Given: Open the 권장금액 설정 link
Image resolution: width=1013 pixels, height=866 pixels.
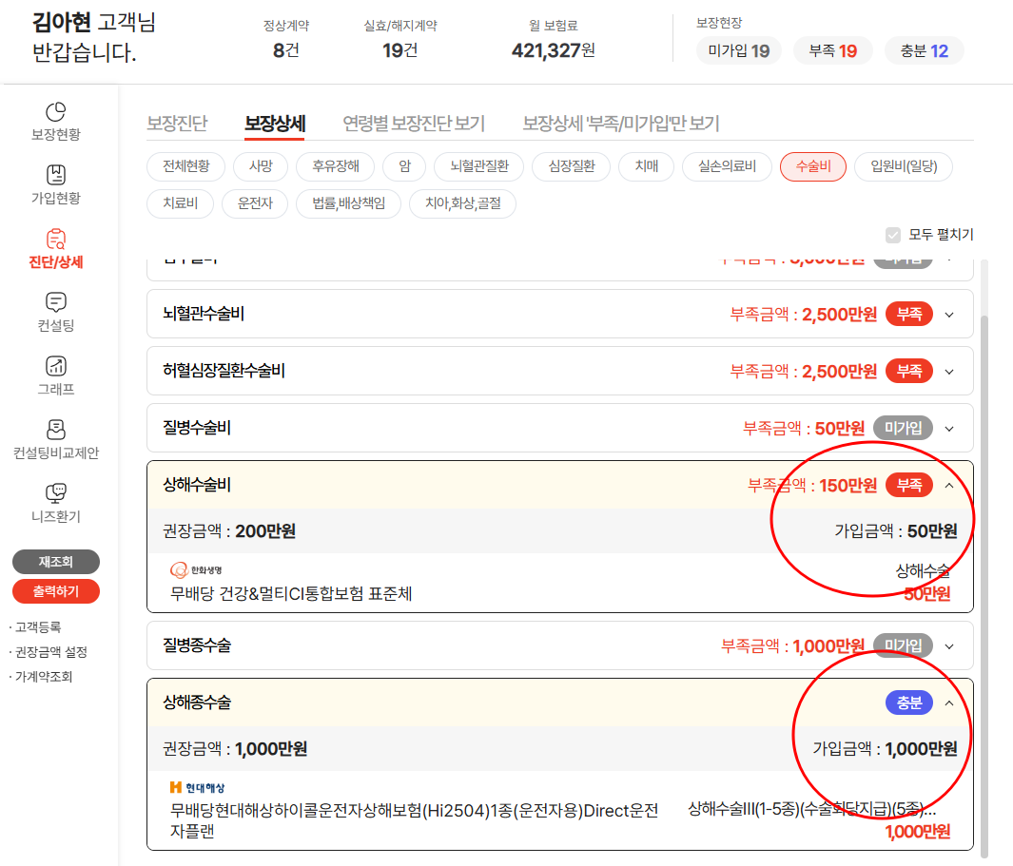Looking at the screenshot, I should (51, 652).
